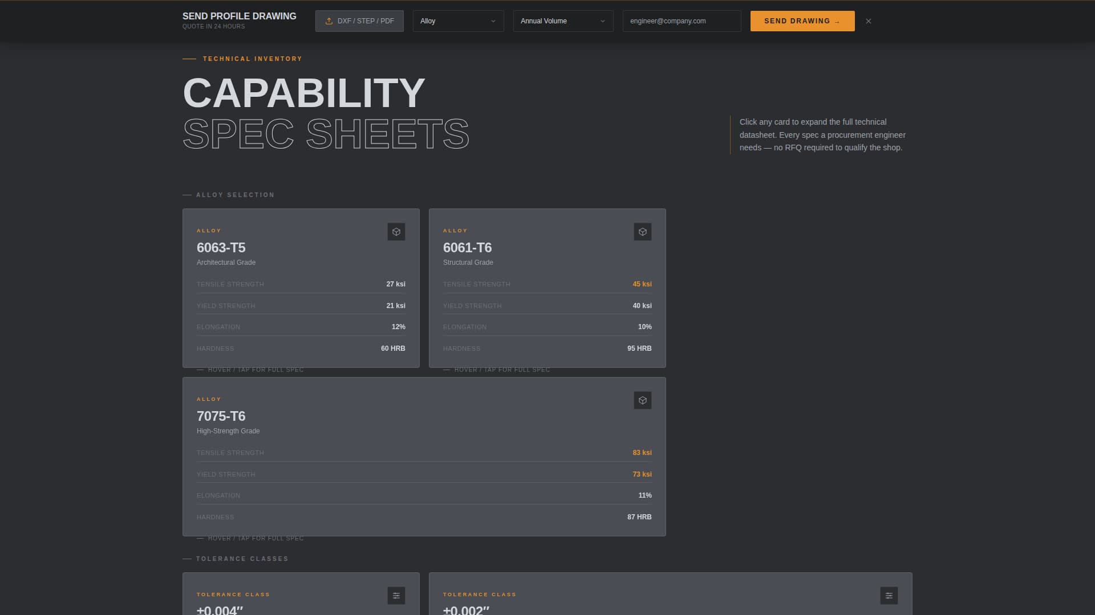Expand the 6063-T5 full spec card
The image size is (1095, 615).
[x=301, y=289]
